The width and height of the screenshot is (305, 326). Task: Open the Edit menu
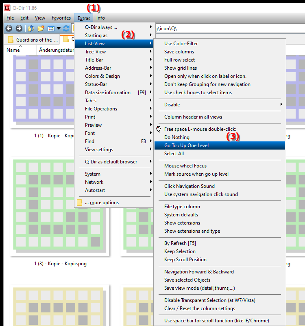(x=24, y=18)
